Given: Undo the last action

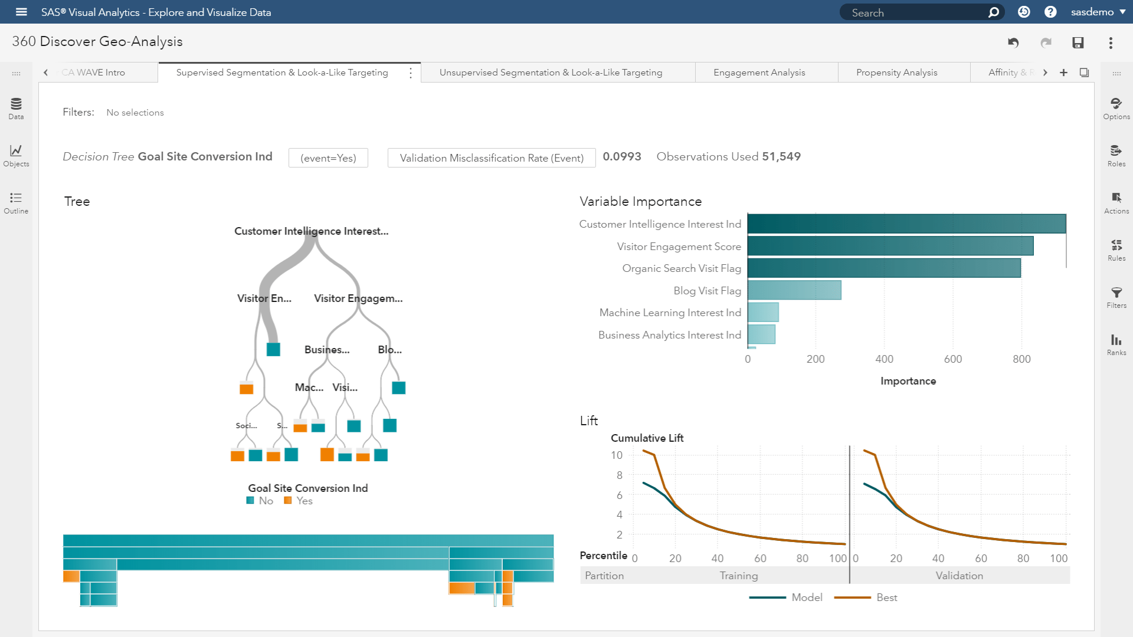Looking at the screenshot, I should point(1013,42).
